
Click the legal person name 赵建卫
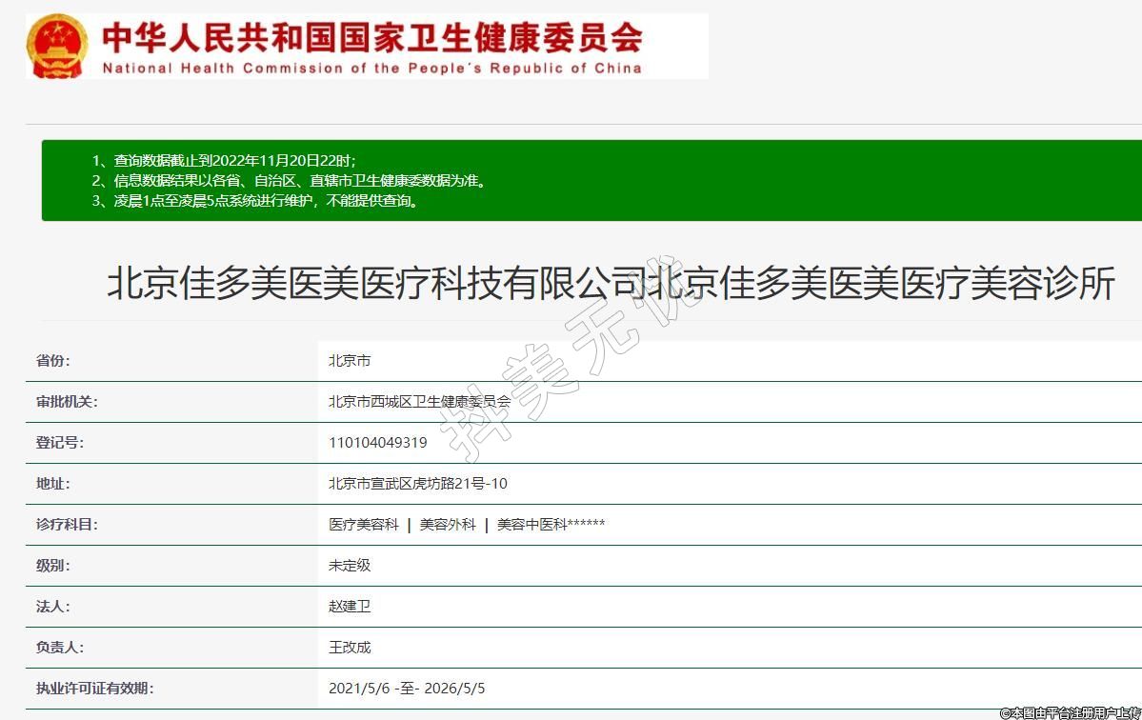(x=350, y=607)
